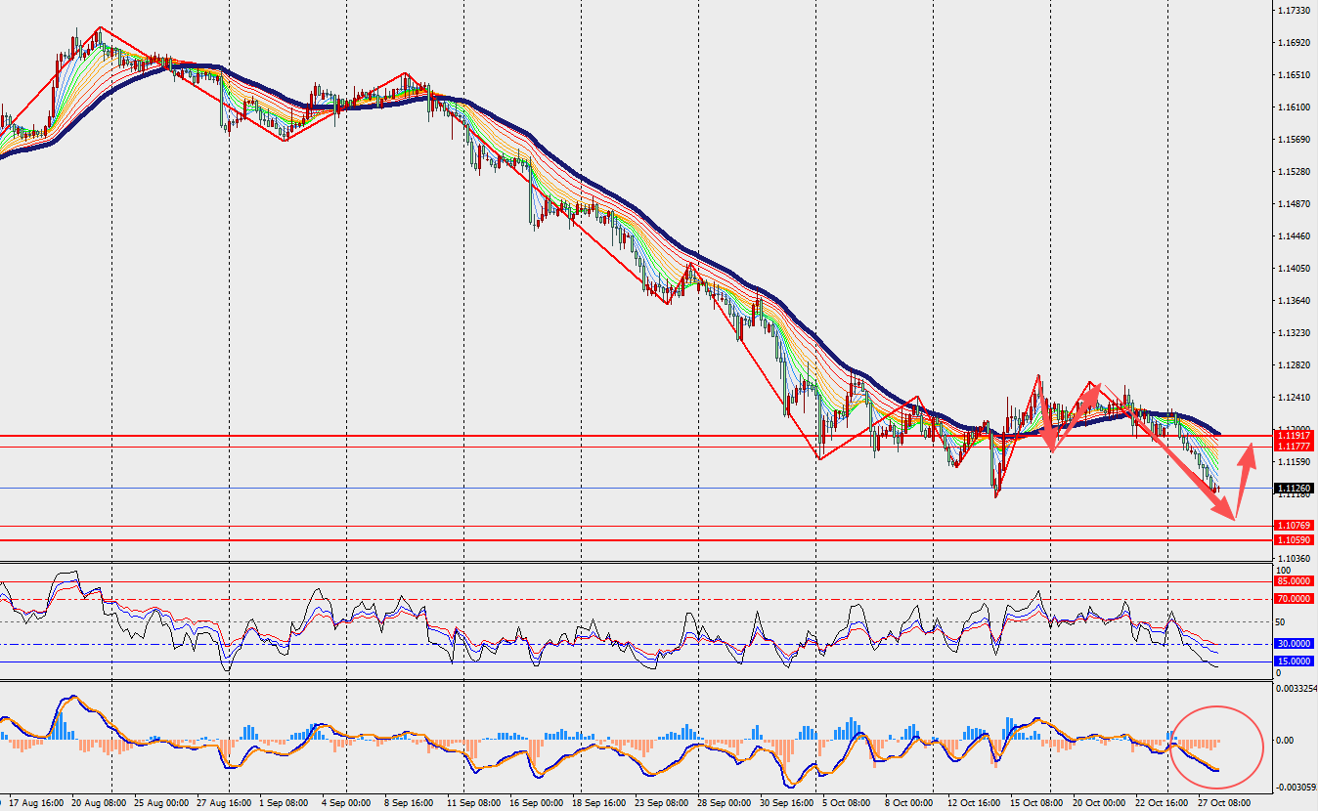Click the 1.16920 price scale value
The image size is (1319, 811).
1295,43
